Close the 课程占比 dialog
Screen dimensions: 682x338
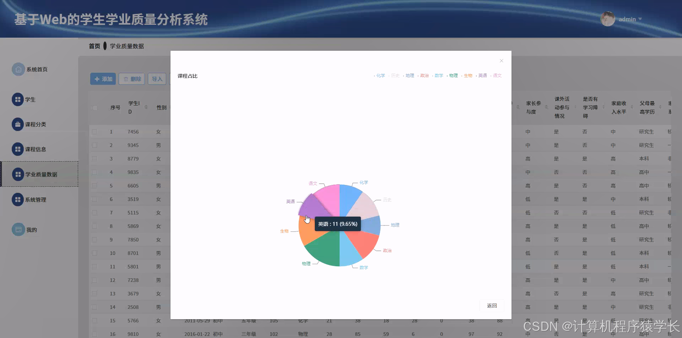pyautogui.click(x=501, y=60)
